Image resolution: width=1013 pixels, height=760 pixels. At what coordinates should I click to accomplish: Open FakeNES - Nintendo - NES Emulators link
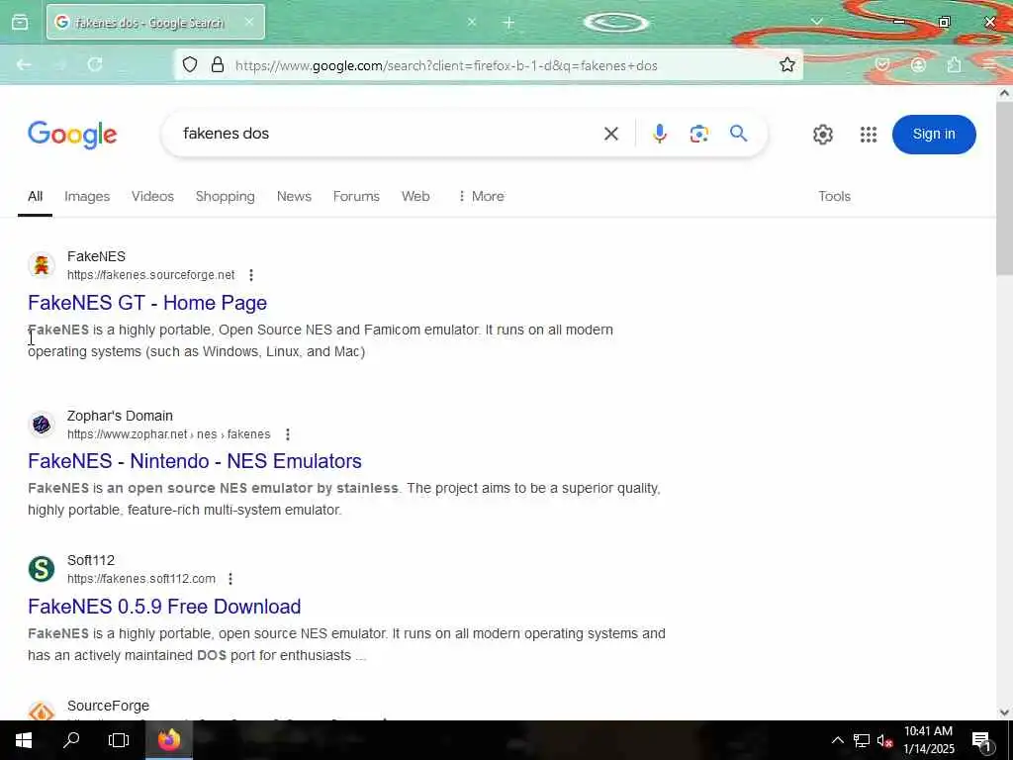(x=195, y=461)
